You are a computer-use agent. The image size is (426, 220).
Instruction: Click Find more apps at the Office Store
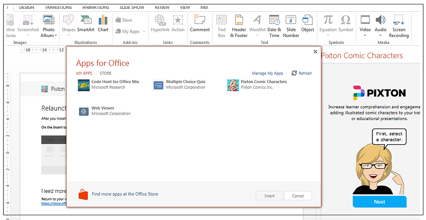click(x=125, y=194)
